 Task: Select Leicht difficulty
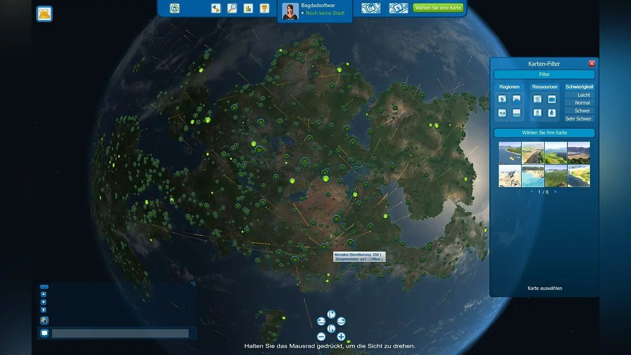pyautogui.click(x=579, y=95)
